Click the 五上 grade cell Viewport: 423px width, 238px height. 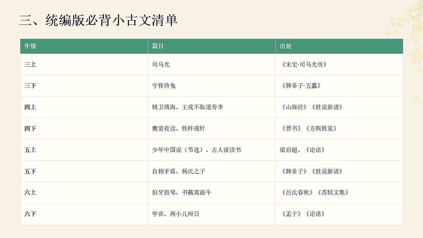pyautogui.click(x=84, y=150)
